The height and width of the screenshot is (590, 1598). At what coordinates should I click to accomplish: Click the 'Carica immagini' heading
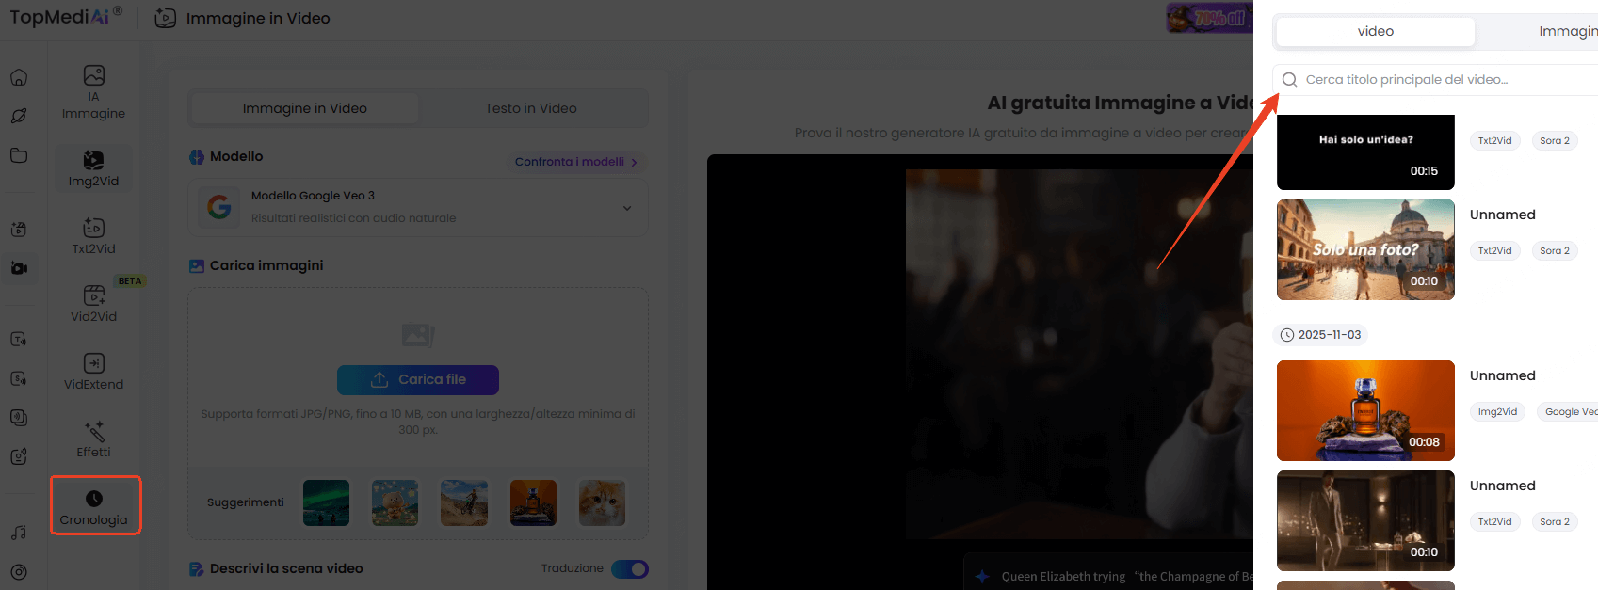coord(266,265)
